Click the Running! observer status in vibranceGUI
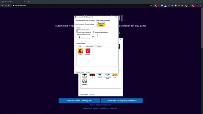This screenshot has height=114, width=203. pyautogui.click(x=88, y=72)
